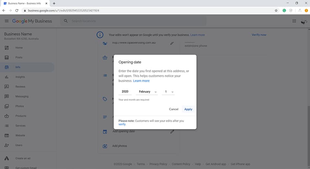Open Content Policy footer link
310x169 pixels.
click(x=181, y=164)
